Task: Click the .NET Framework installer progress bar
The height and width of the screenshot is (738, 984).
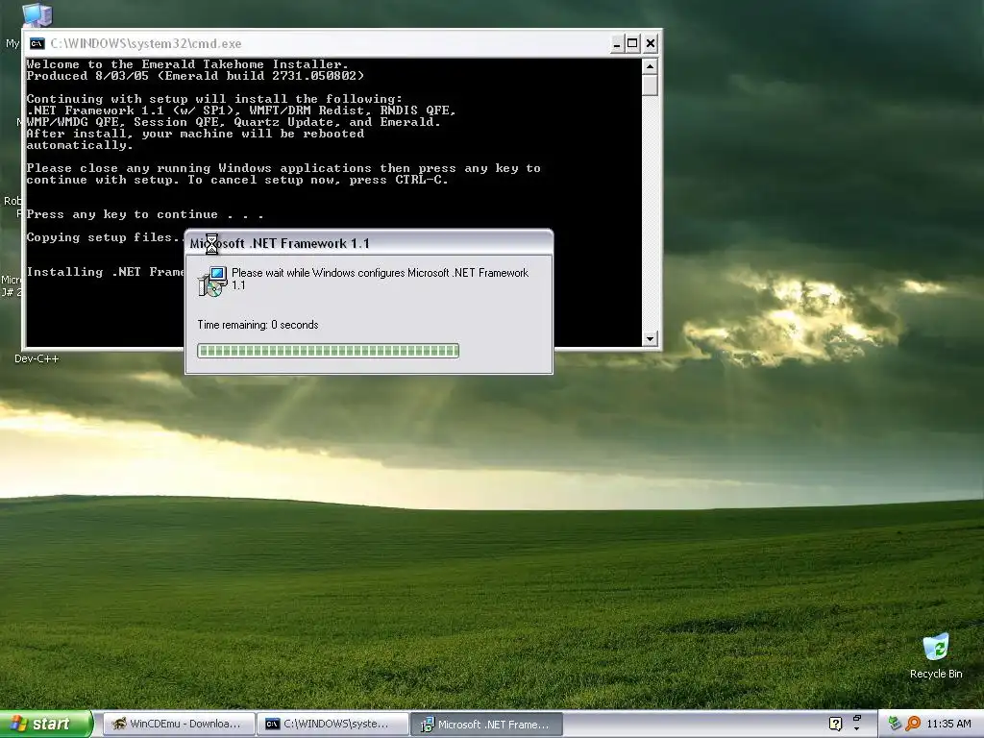Action: tap(329, 350)
